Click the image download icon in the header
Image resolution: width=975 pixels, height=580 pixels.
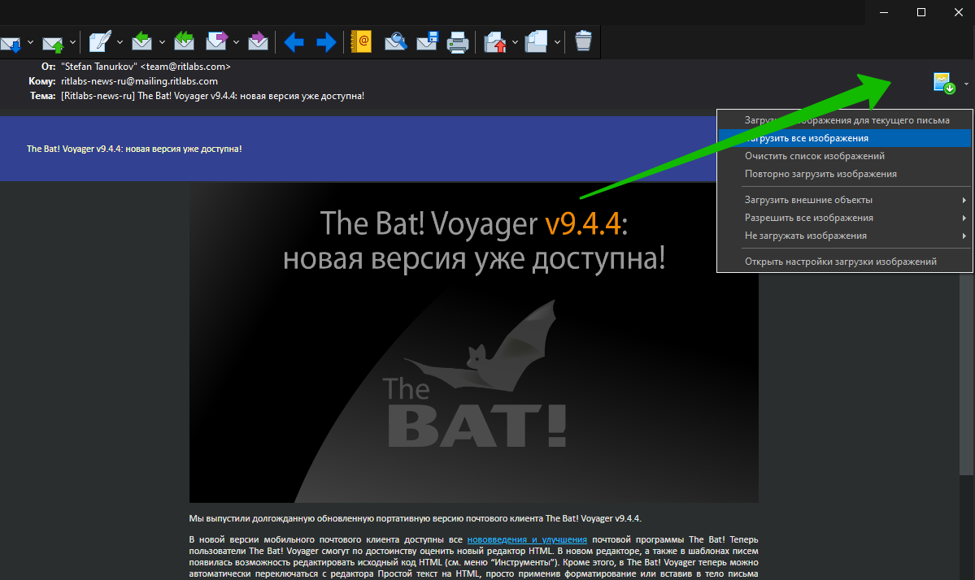(x=945, y=83)
